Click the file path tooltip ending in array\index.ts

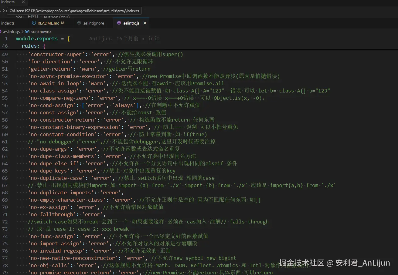[74, 11]
